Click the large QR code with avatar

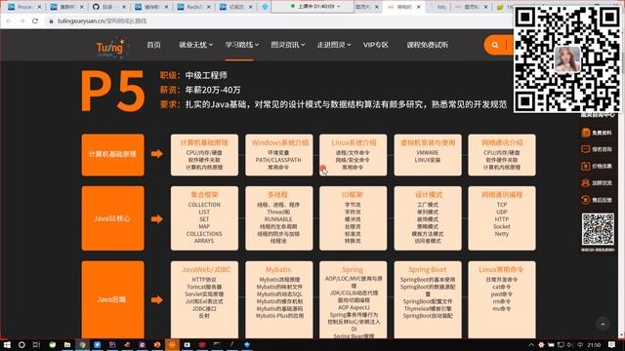click(x=567, y=58)
